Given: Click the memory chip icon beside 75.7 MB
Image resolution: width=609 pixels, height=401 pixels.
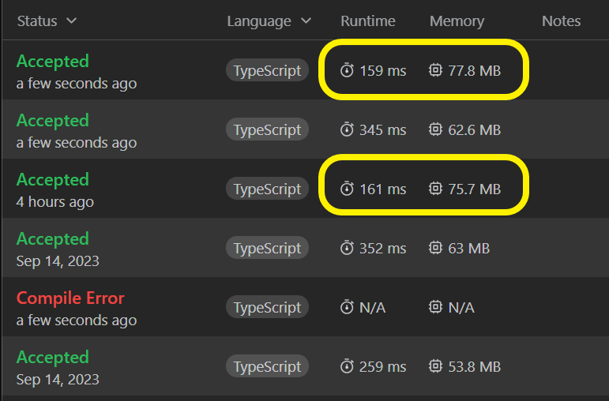Looking at the screenshot, I should 435,189.
